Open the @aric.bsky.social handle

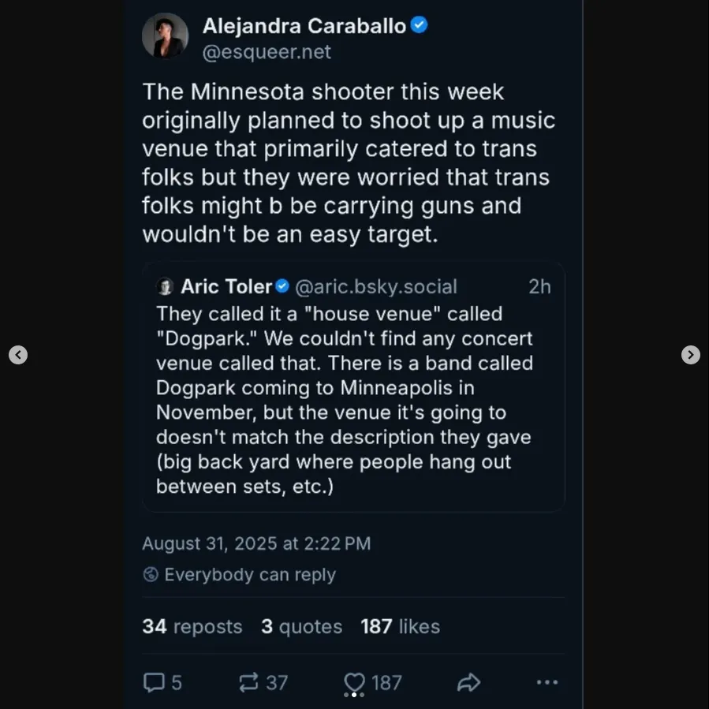click(x=375, y=286)
